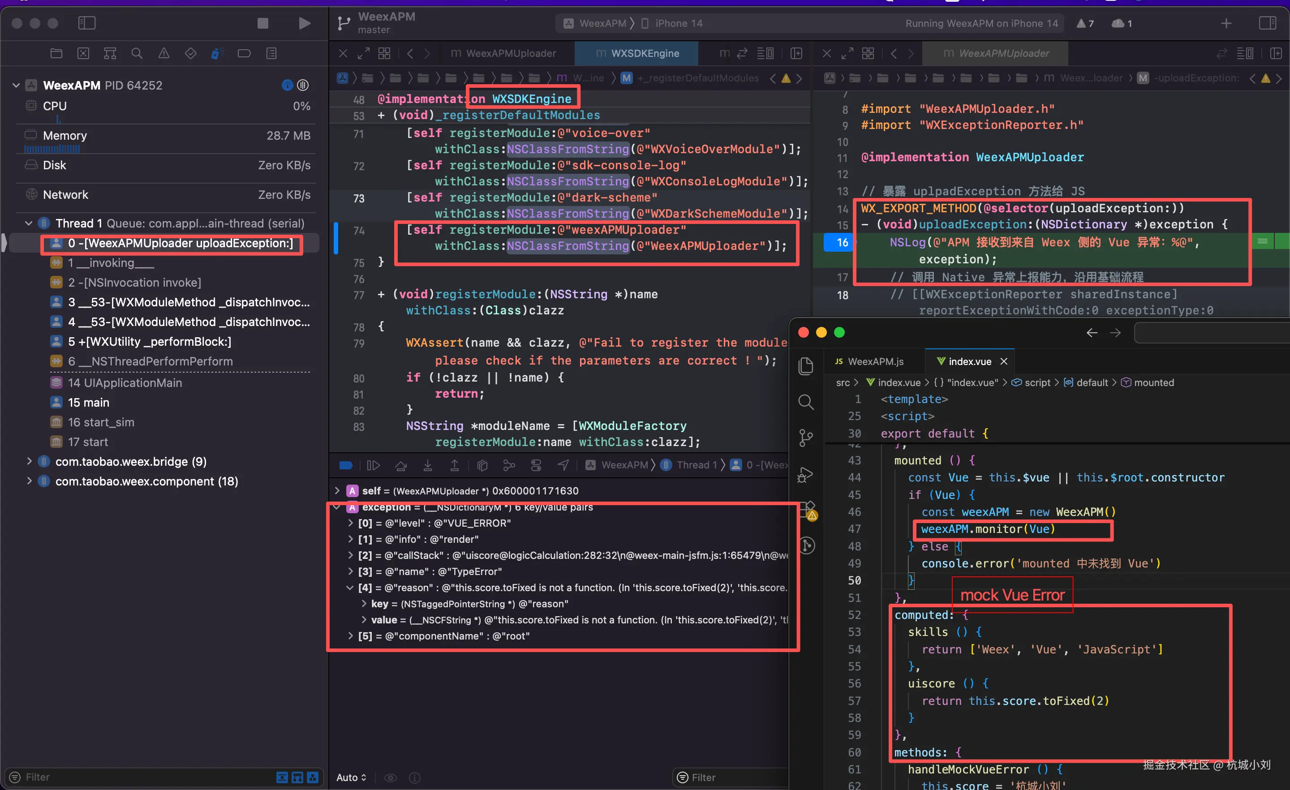1290x790 pixels.
Task: Expand com.taobao.weex.bridge (9) thread group
Action: coord(29,461)
